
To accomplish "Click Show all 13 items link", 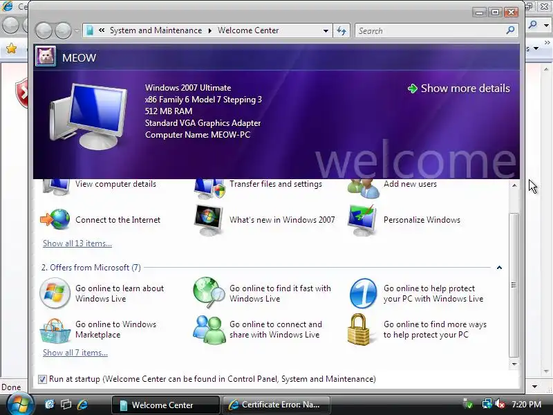I will [77, 243].
